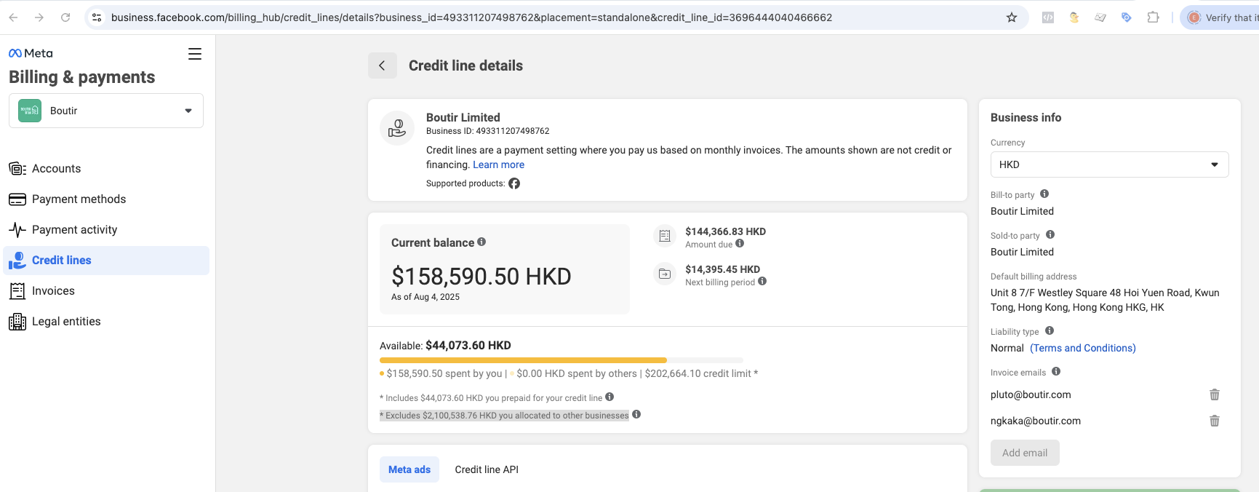Select Credit lines in the sidebar
This screenshot has width=1259, height=492.
click(107, 261)
